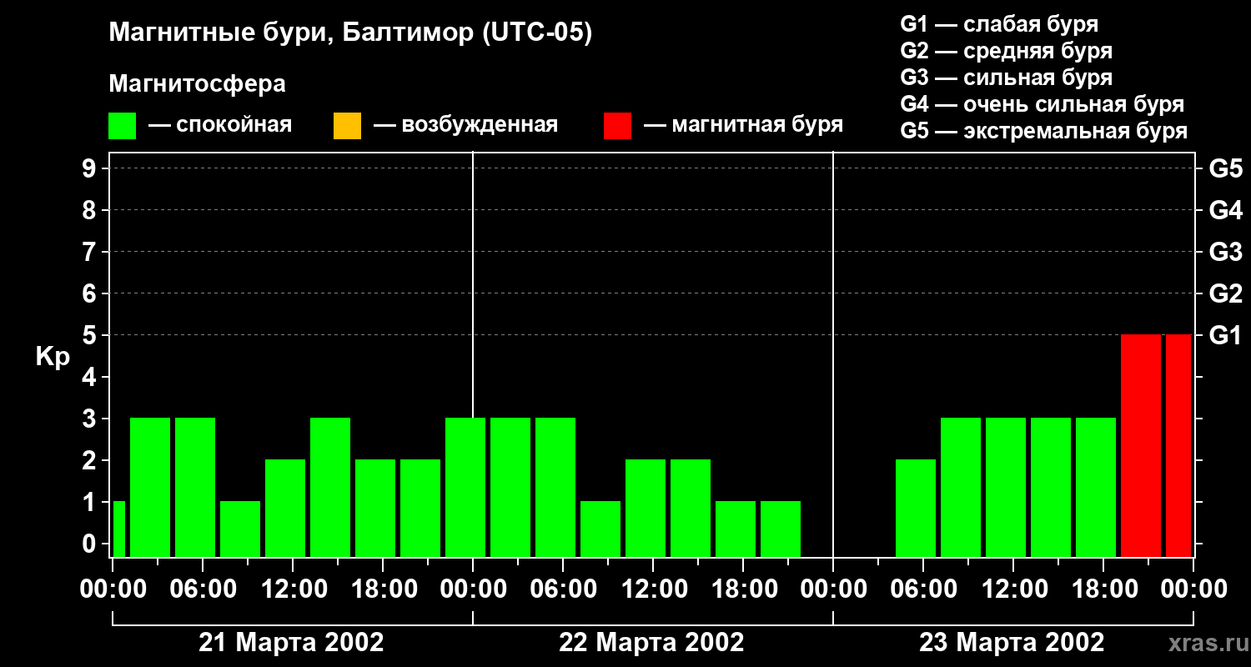The height and width of the screenshot is (667, 1251).
Task: Click the G1 label on the right axis
Action: coord(1226,335)
